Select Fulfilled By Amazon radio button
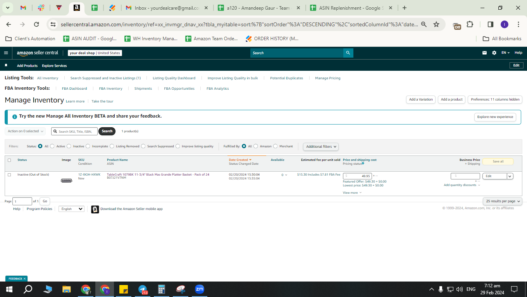Screen dimensions: 527x297 pos(256,146)
